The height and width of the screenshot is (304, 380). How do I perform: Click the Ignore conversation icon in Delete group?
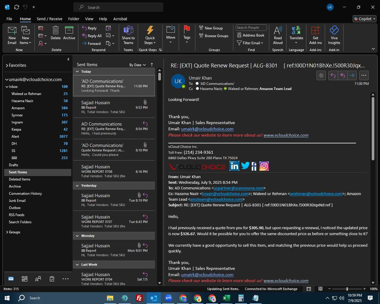pos(41,28)
